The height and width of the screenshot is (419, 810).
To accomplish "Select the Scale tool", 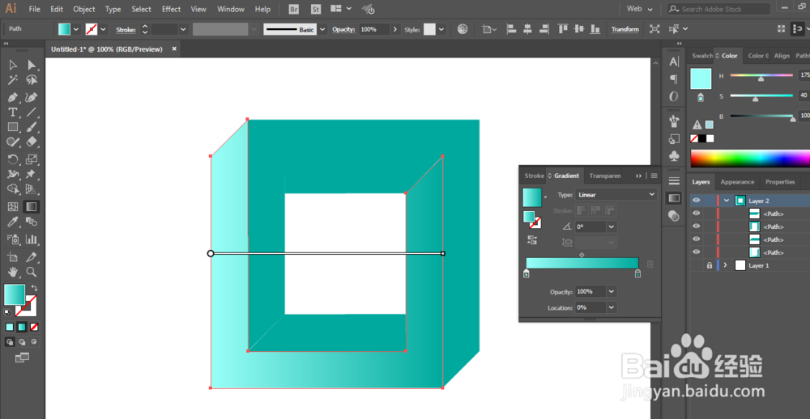I will click(32, 159).
